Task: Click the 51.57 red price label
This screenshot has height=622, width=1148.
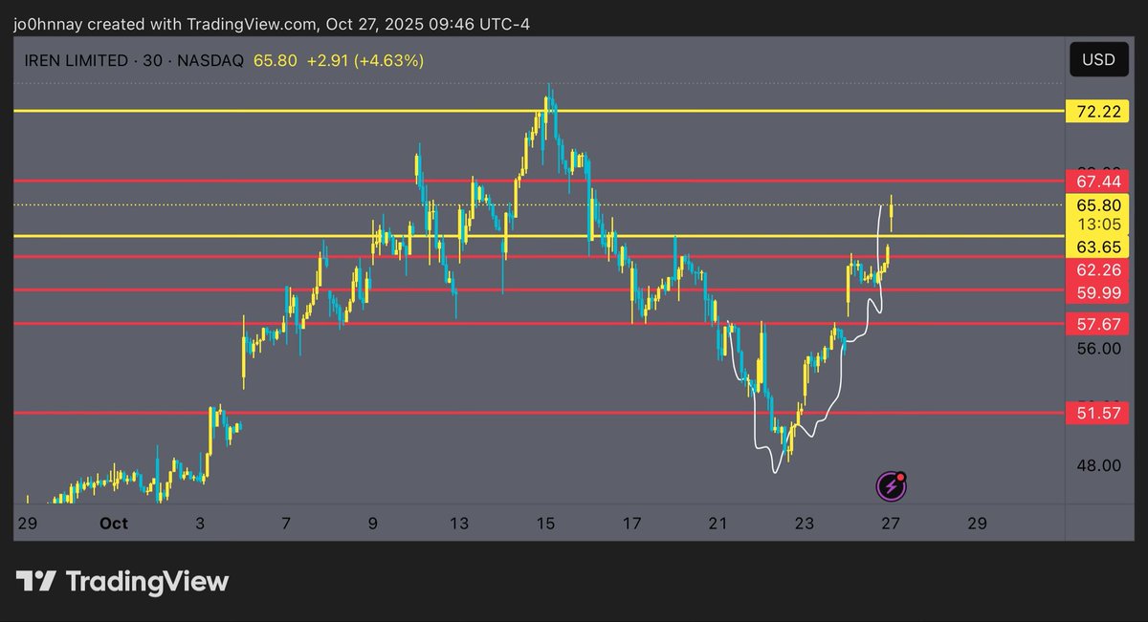Action: coord(1097,413)
